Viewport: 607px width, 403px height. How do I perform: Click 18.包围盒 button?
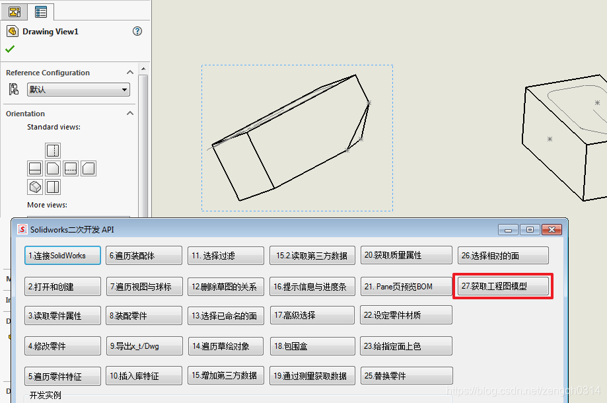point(312,346)
